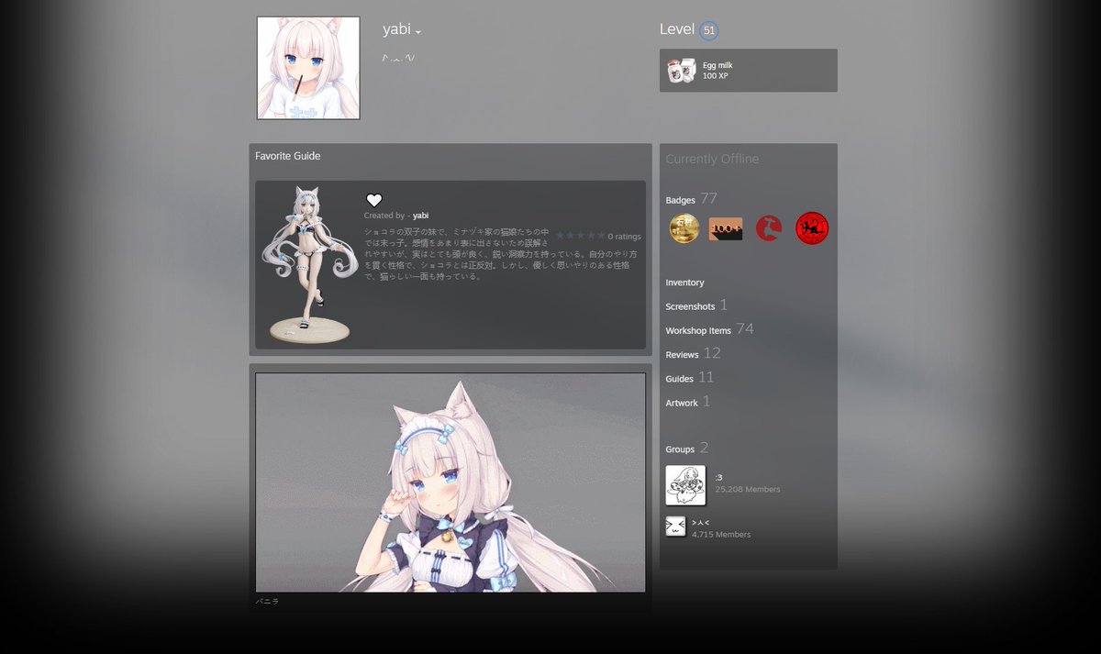Click the heart icon guide title

[374, 200]
